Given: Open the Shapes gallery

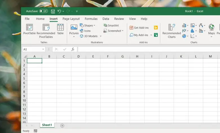Looking at the screenshot, I should coord(87,25).
